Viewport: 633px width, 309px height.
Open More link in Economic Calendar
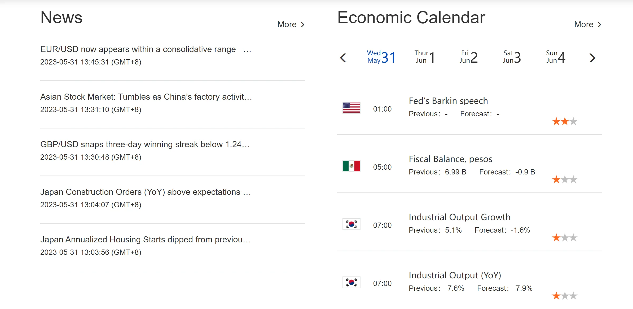588,24
